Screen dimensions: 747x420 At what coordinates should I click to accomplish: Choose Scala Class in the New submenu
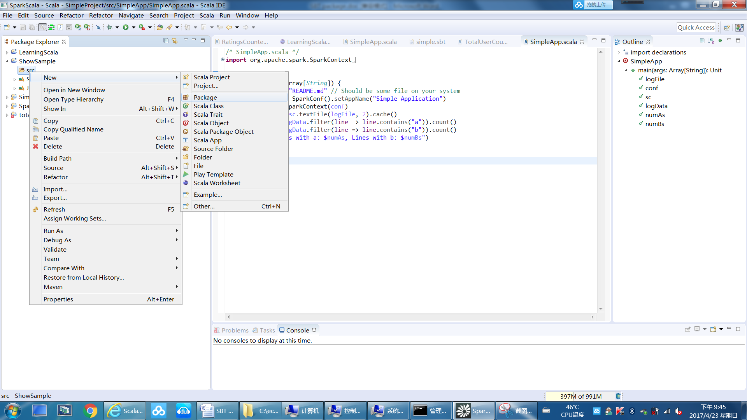point(235,106)
